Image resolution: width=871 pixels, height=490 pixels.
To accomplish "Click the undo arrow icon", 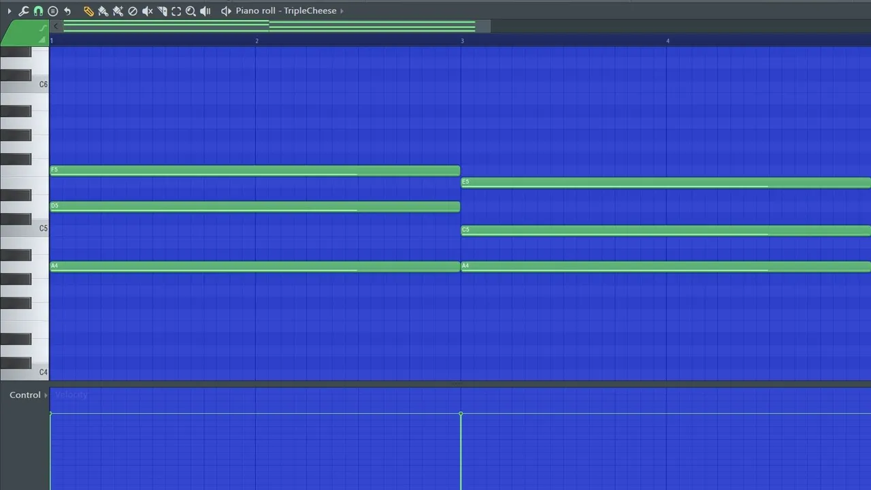I will [x=67, y=11].
